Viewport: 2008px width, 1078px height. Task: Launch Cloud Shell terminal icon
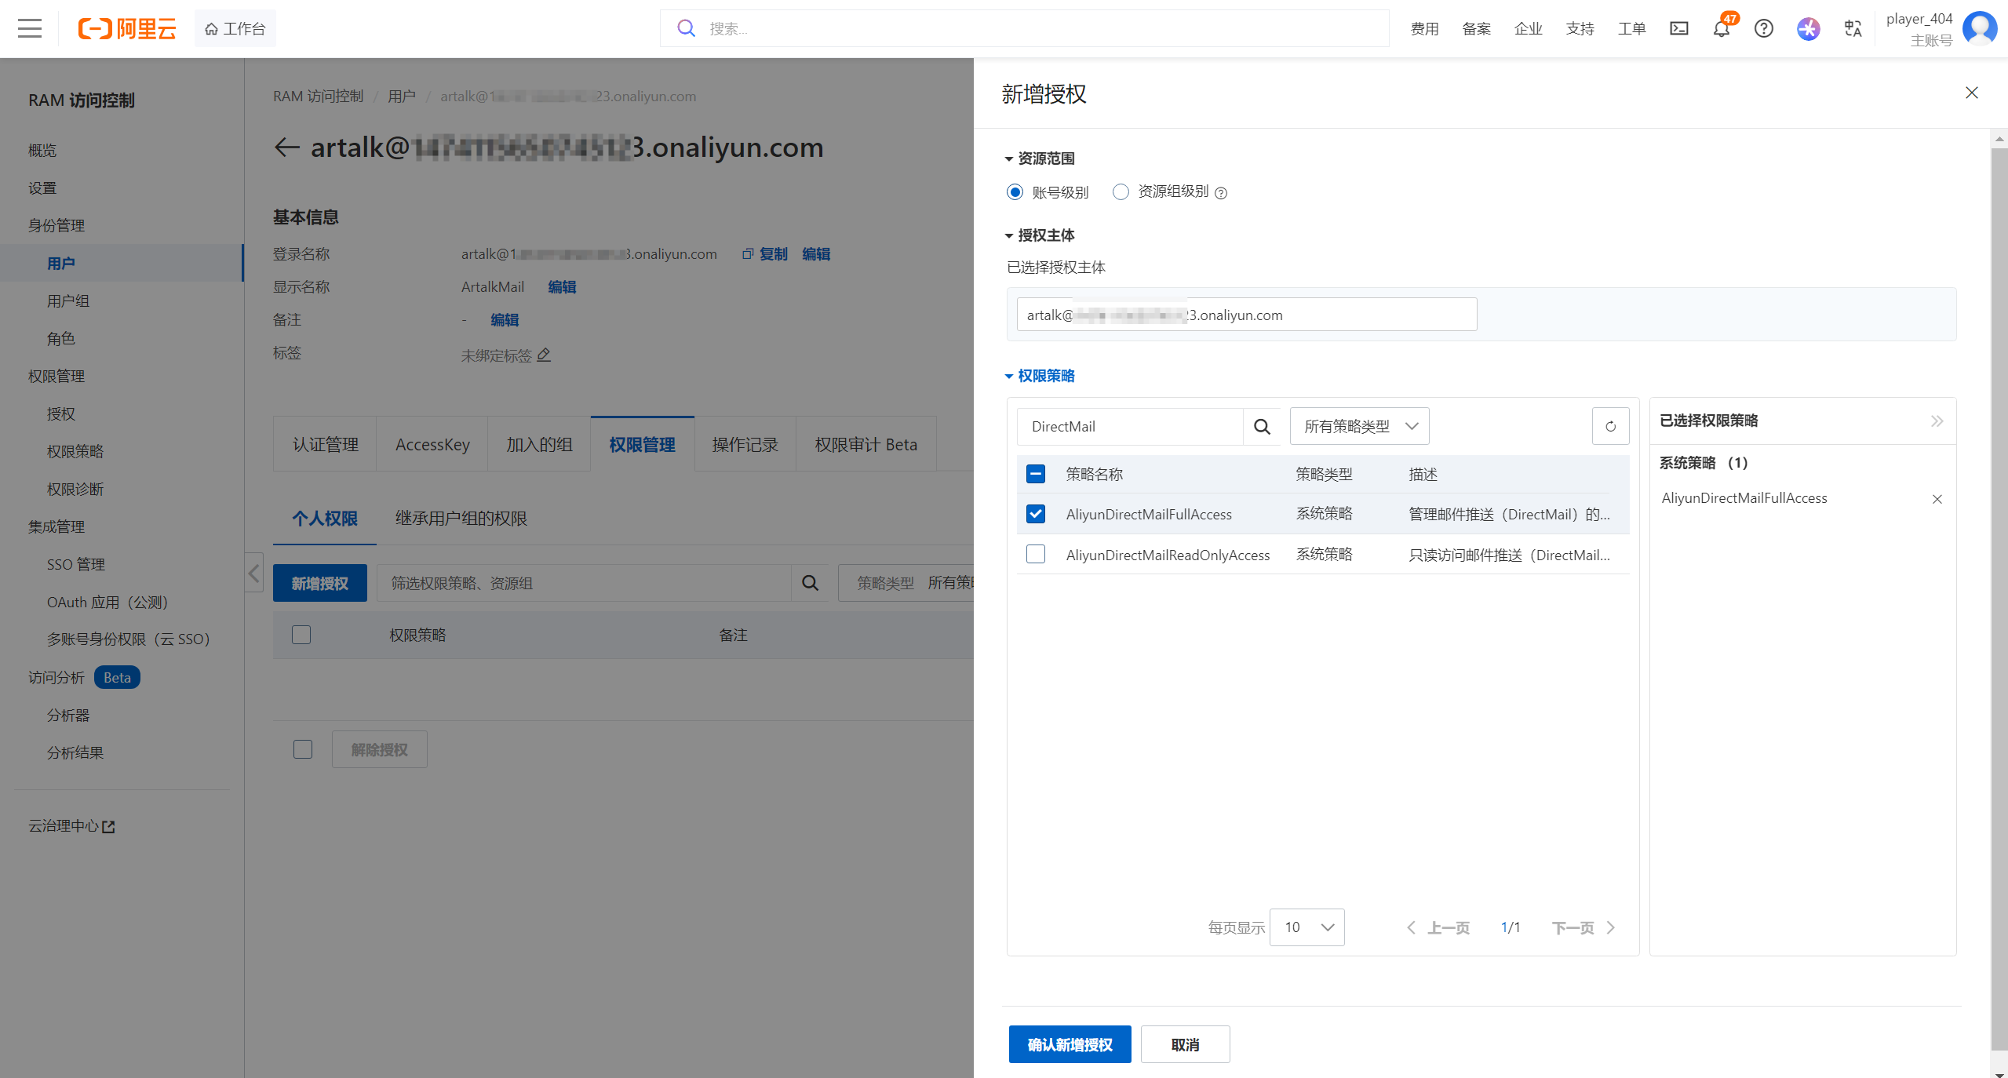pyautogui.click(x=1678, y=29)
